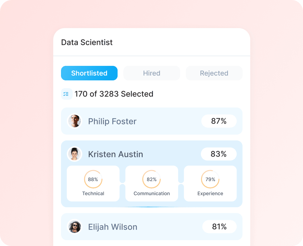Screen dimensions: 303x246
Task: Click Kristen Austin's 83% score badge
Action: 218,154
